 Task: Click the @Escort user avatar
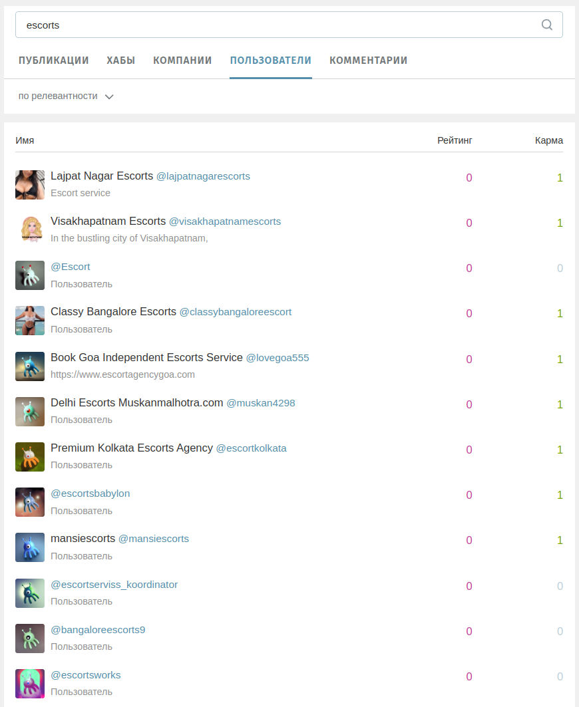click(x=30, y=275)
